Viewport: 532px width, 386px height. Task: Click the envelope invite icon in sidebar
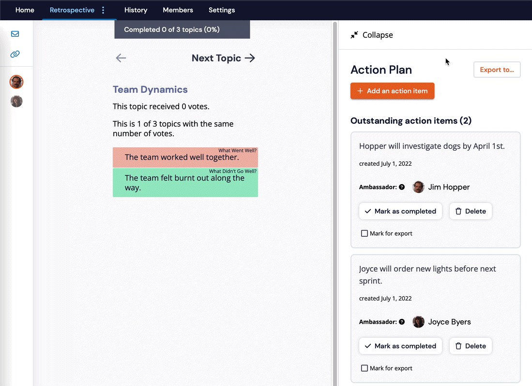click(15, 34)
